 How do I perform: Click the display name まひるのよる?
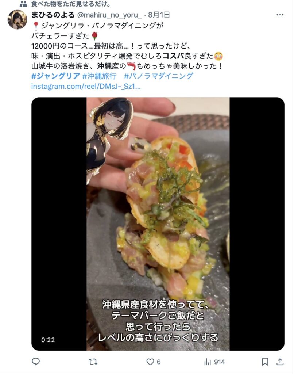(x=53, y=15)
